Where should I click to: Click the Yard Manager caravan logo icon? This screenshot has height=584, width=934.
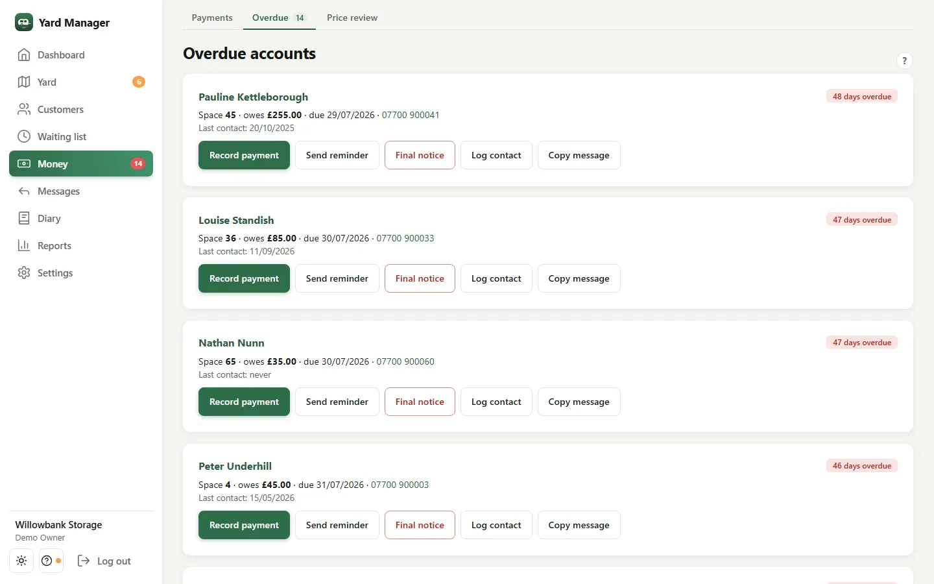point(24,22)
